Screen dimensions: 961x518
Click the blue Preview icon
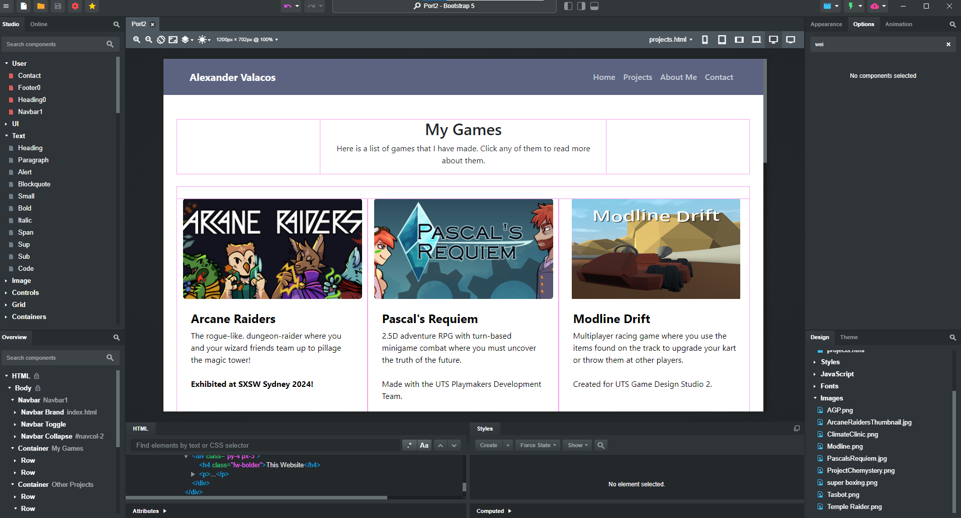[x=827, y=6]
